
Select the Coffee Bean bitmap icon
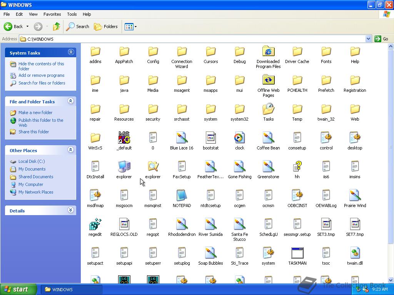click(x=268, y=138)
